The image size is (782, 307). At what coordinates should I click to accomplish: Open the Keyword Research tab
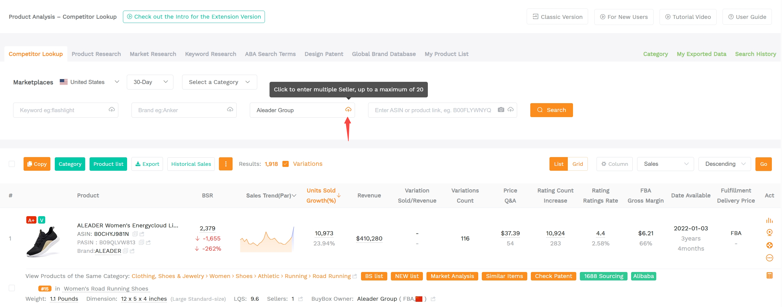click(211, 54)
